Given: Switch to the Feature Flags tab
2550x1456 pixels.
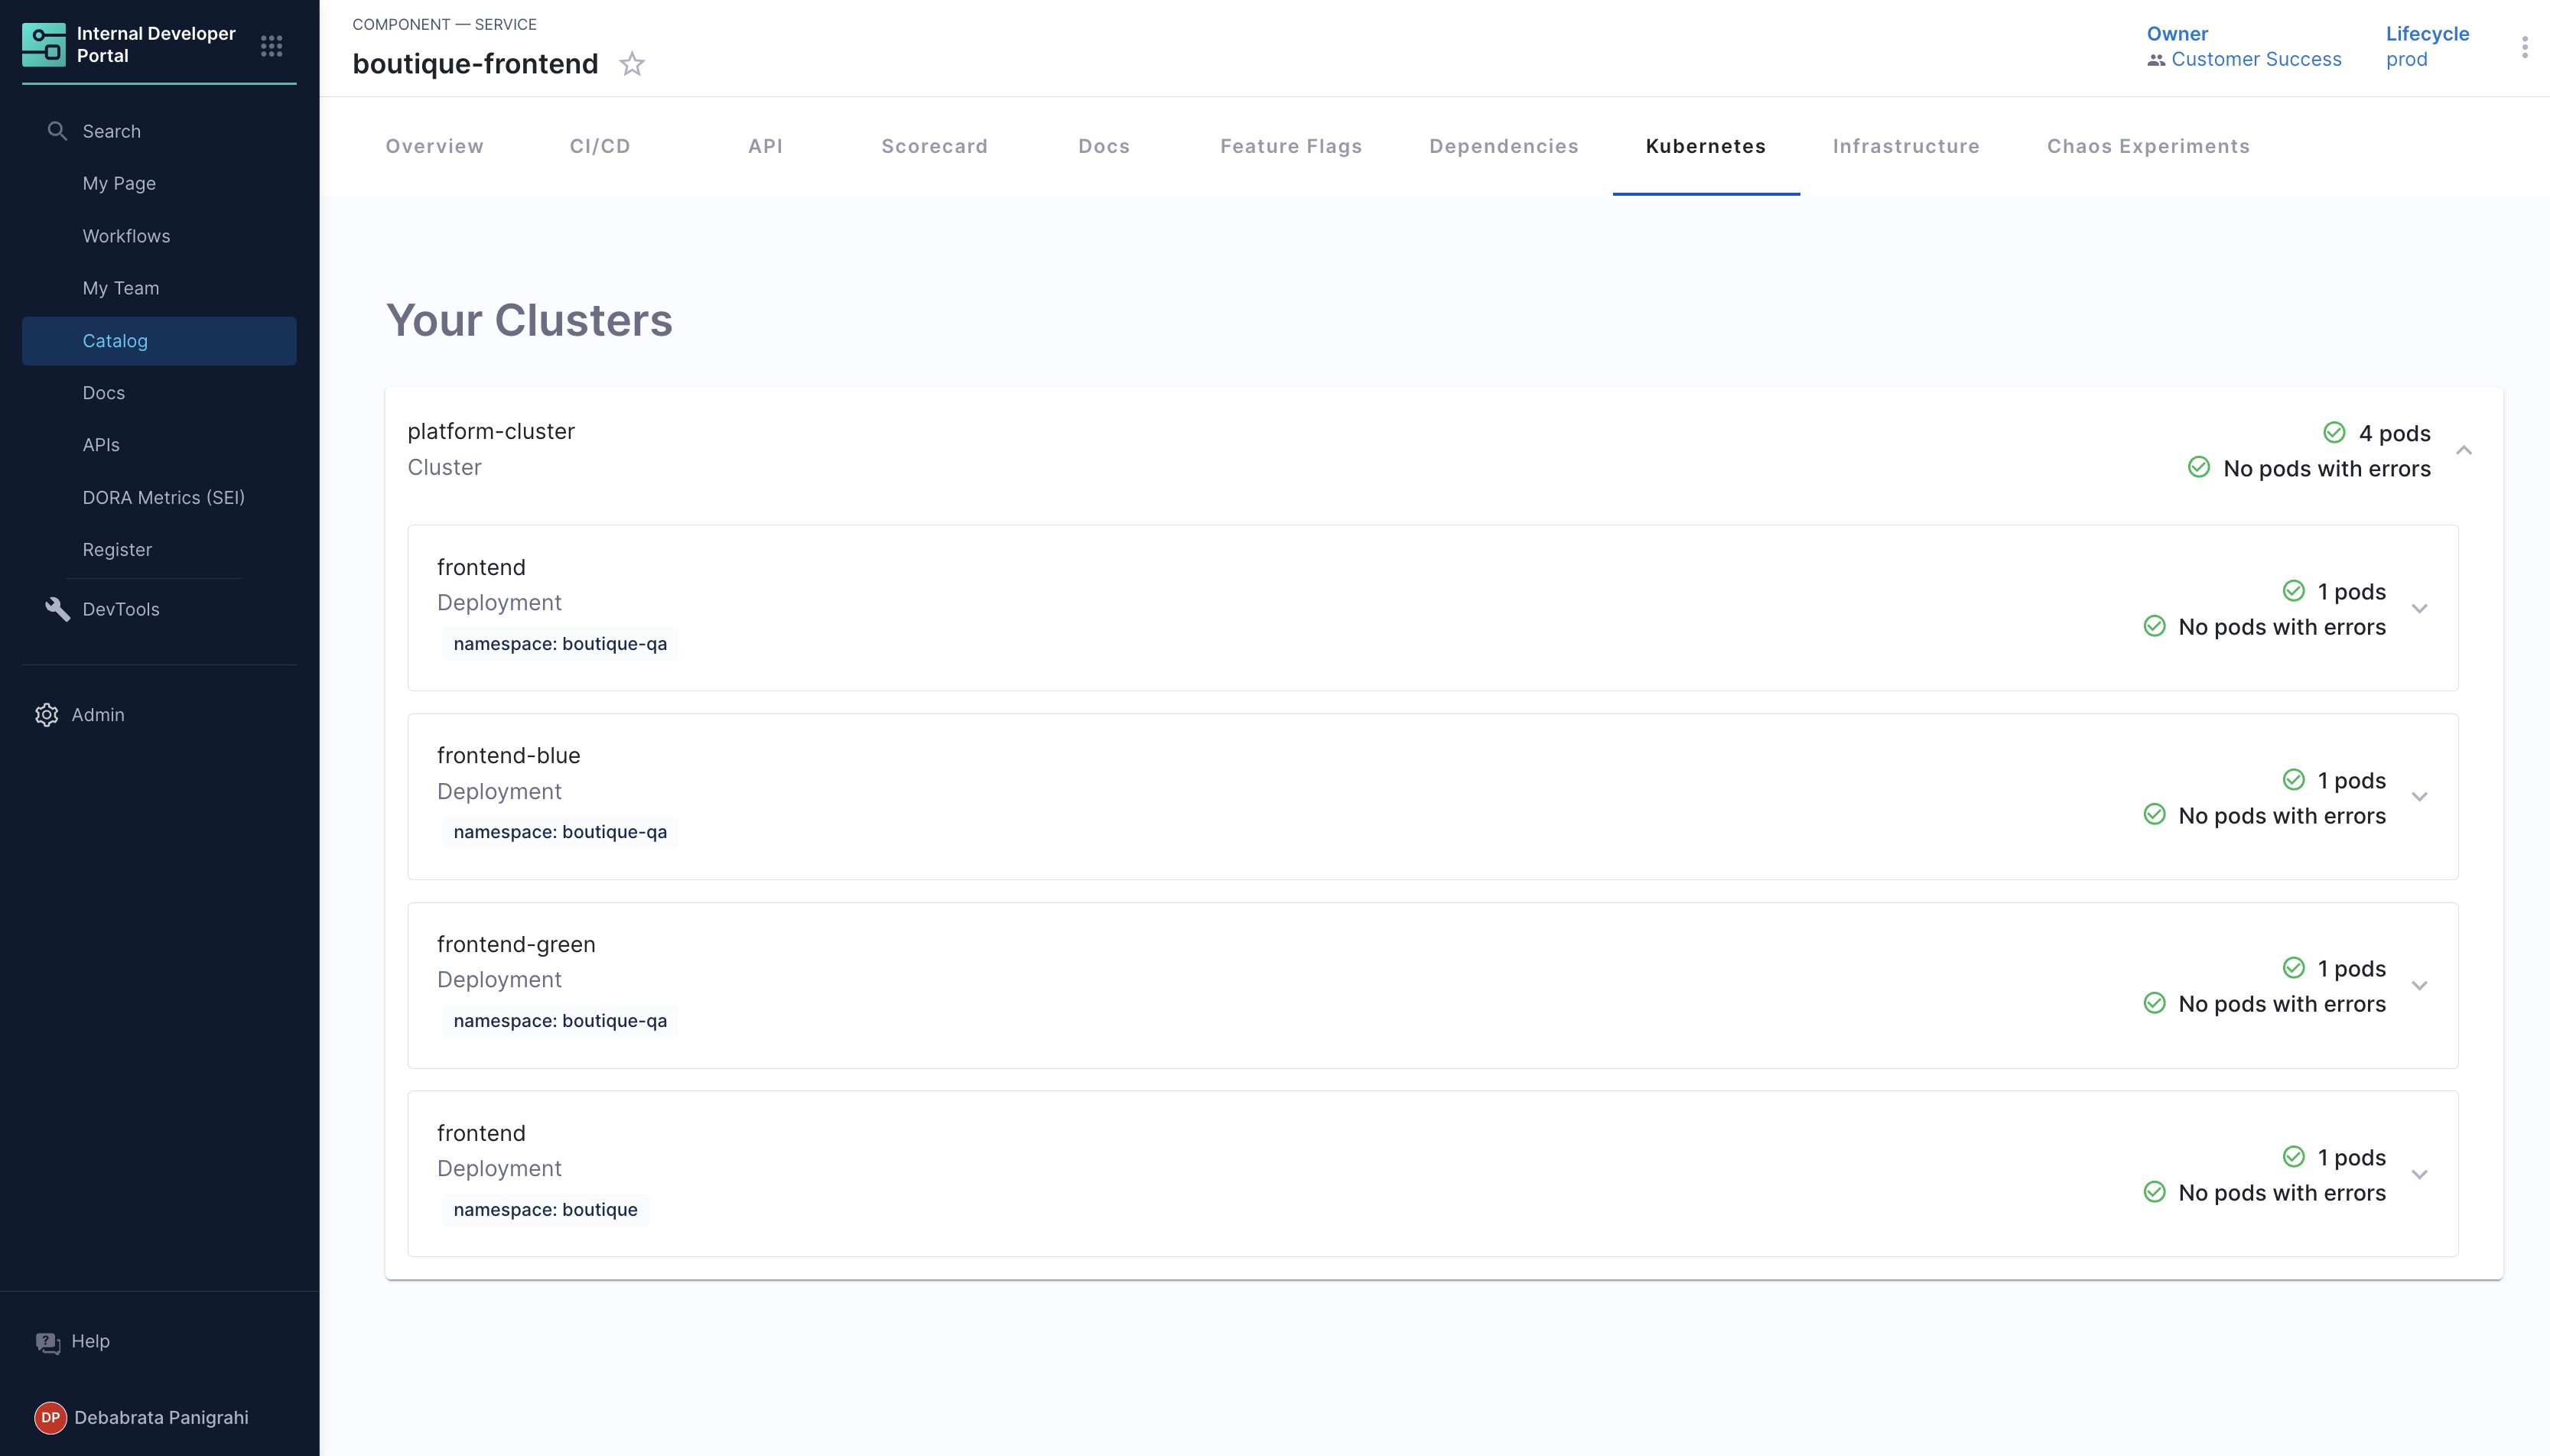Looking at the screenshot, I should tap(1290, 146).
